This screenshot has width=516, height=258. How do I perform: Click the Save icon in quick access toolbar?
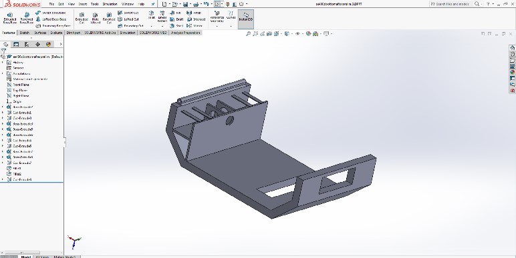click(185, 4)
